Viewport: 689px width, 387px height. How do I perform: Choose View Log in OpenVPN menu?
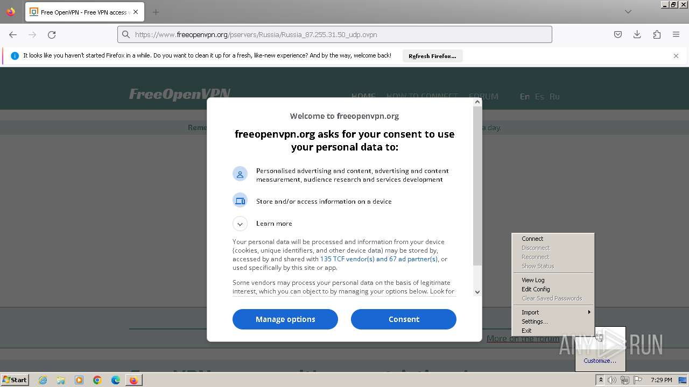coord(553,280)
